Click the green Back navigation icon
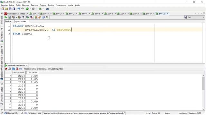Viewport: 206px width, 115px height. [x=27, y=9]
